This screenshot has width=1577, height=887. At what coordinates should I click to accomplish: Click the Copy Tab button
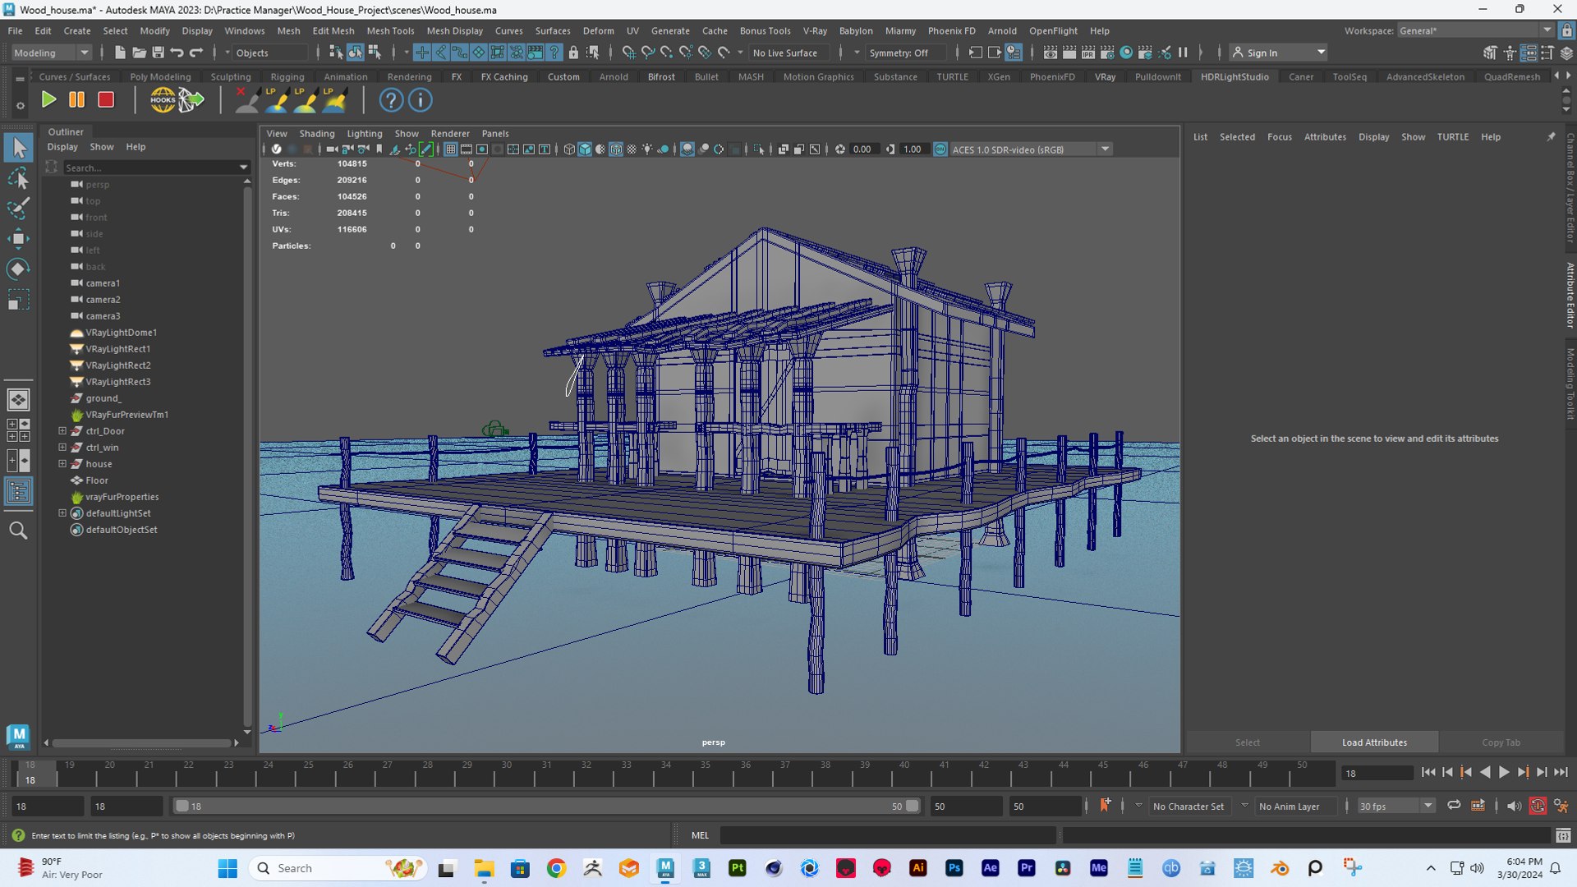point(1501,742)
